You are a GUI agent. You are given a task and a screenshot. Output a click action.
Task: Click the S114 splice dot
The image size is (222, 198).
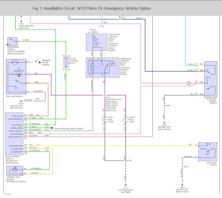105,95
